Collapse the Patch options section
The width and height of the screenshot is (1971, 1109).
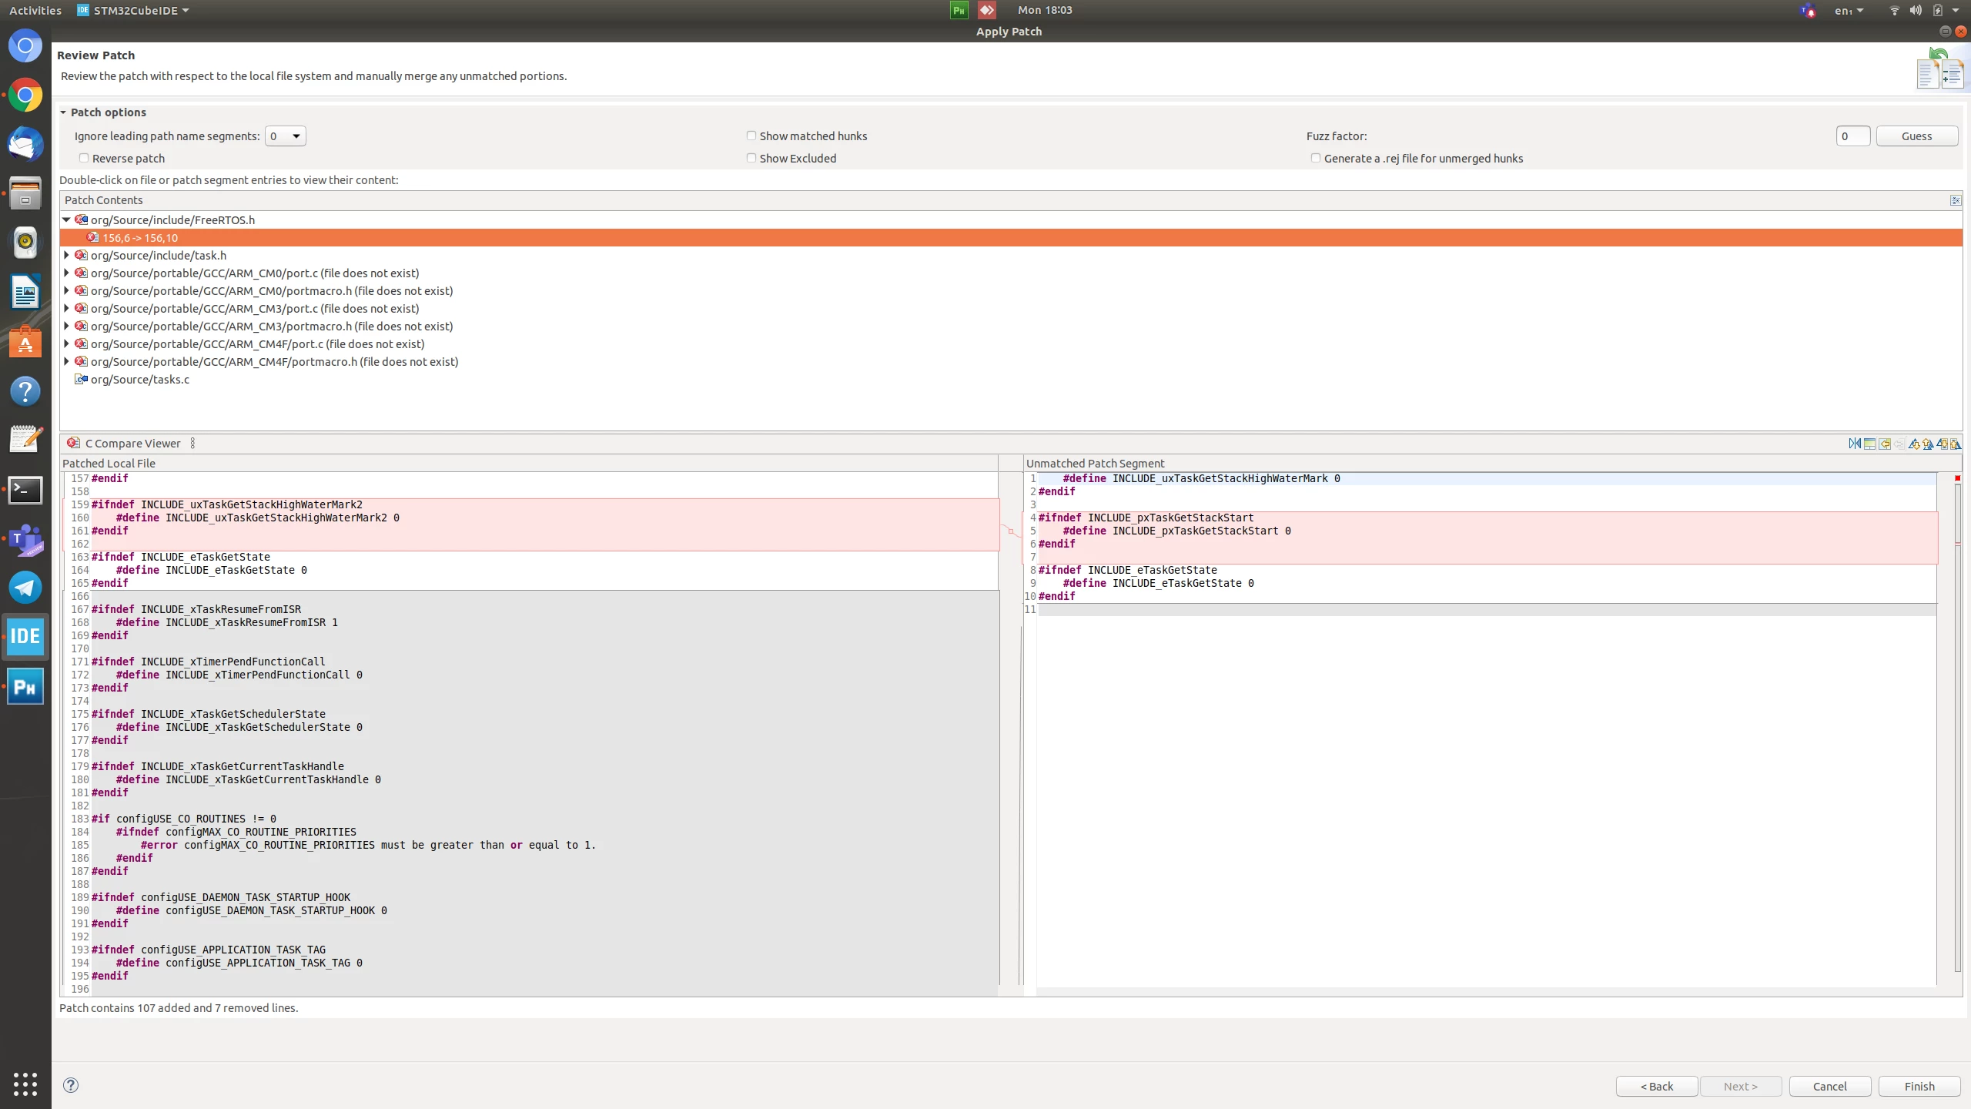63,112
